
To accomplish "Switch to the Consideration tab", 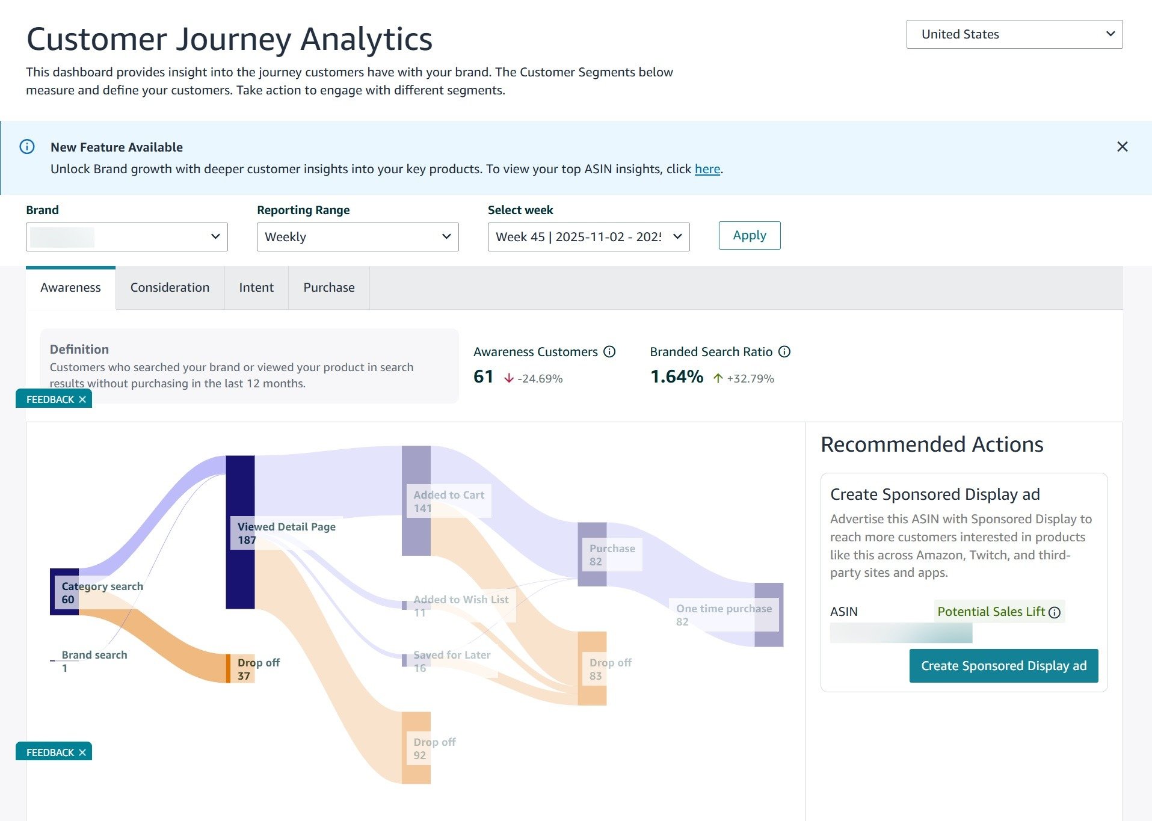I will 170,288.
